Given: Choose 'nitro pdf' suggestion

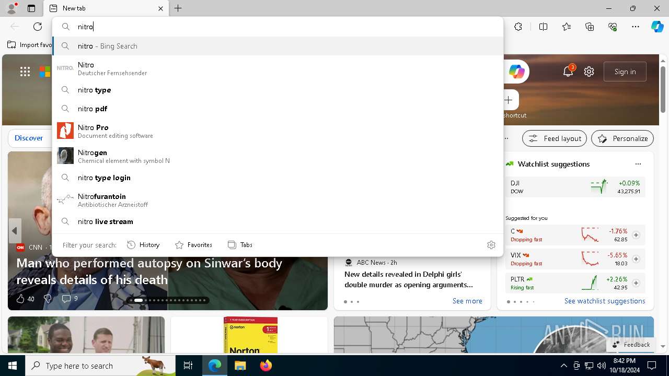Looking at the screenshot, I should point(278,109).
